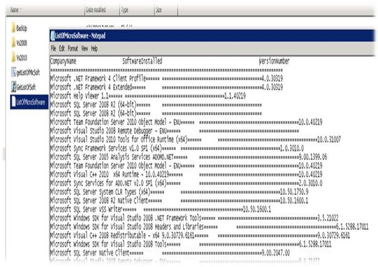Select the GetListOfSoft script icon
Image resolution: width=378 pixels, height=267 pixels.
(13, 87)
